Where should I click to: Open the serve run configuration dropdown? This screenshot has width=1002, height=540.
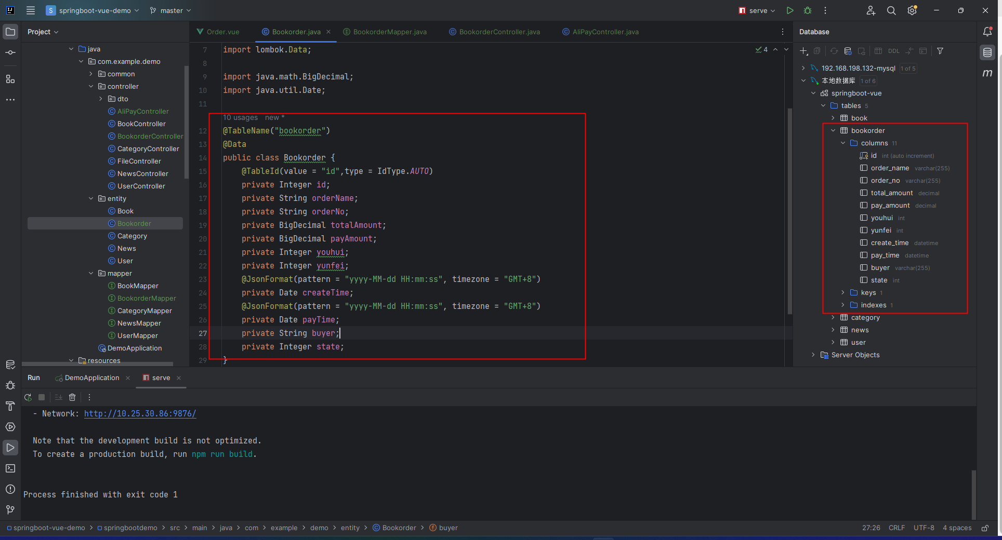click(x=757, y=10)
